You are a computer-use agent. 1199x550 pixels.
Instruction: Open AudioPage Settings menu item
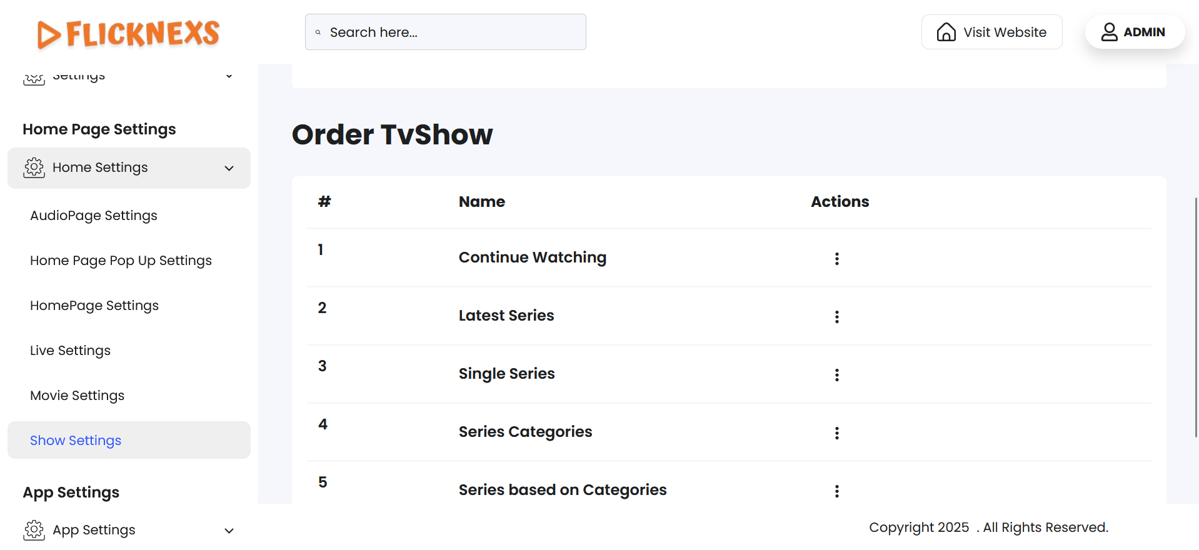point(94,216)
